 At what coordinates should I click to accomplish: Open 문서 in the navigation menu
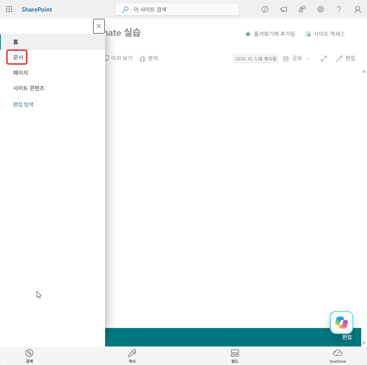pyautogui.click(x=18, y=57)
